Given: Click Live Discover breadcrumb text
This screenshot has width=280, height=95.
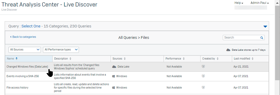Looking at the screenshot, I should point(9,10).
